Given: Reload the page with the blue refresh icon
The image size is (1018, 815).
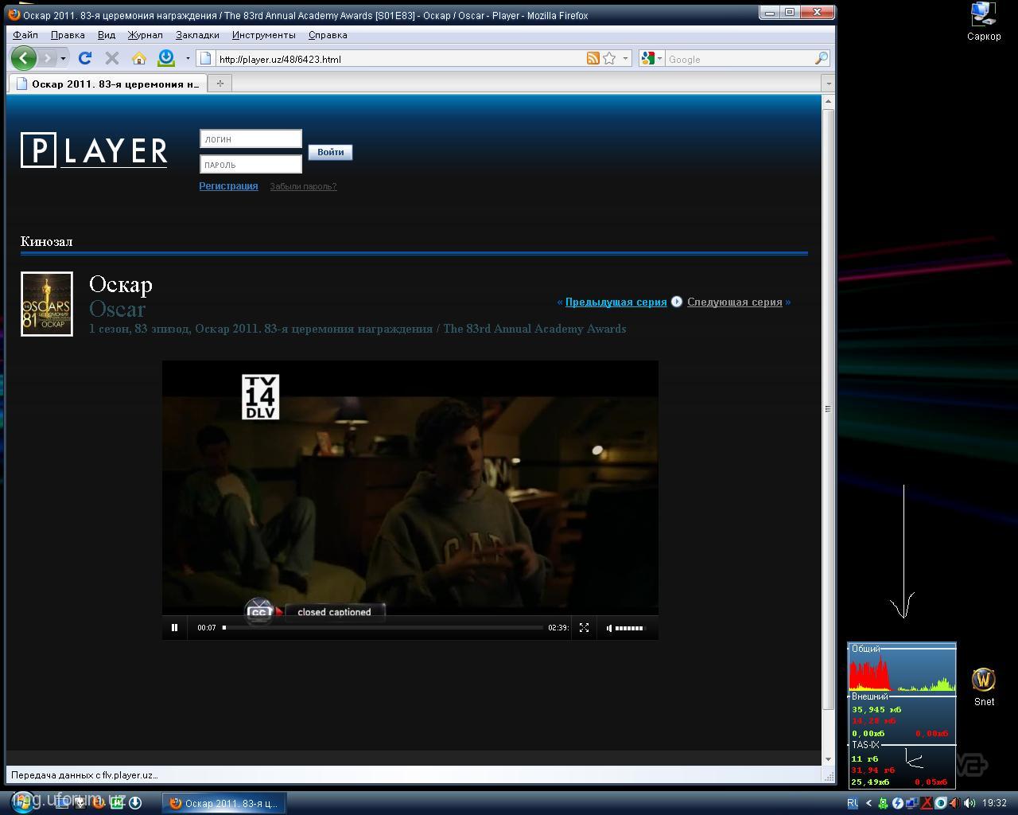Looking at the screenshot, I should pyautogui.click(x=85, y=58).
